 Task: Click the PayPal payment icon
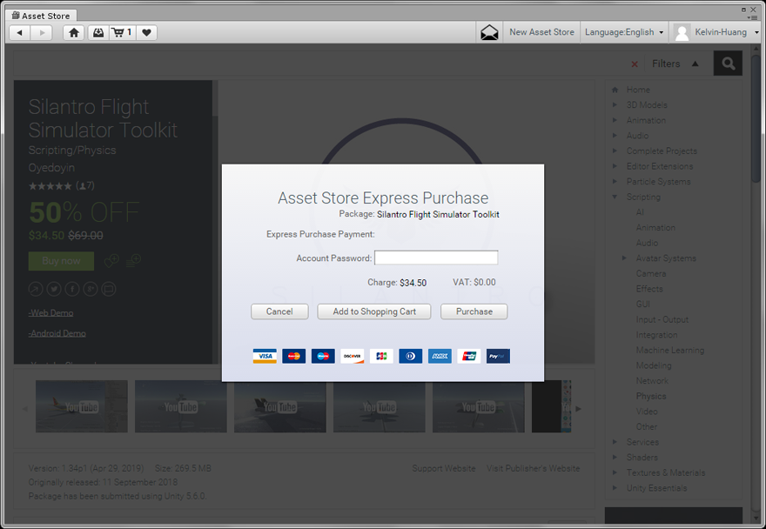[x=498, y=356]
